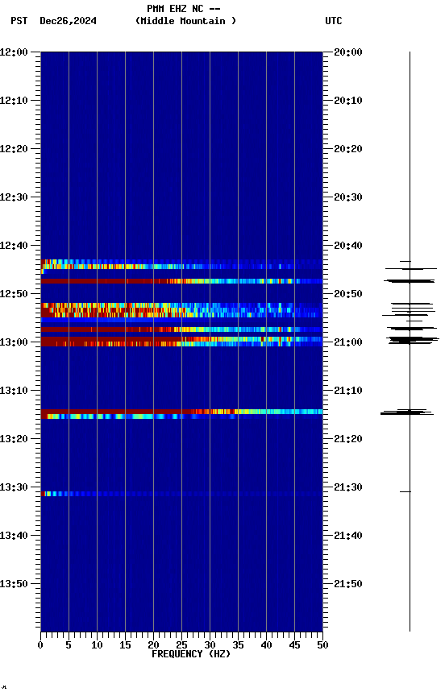
Task: Click the 20:00 UTC time label
Action: tap(348, 52)
